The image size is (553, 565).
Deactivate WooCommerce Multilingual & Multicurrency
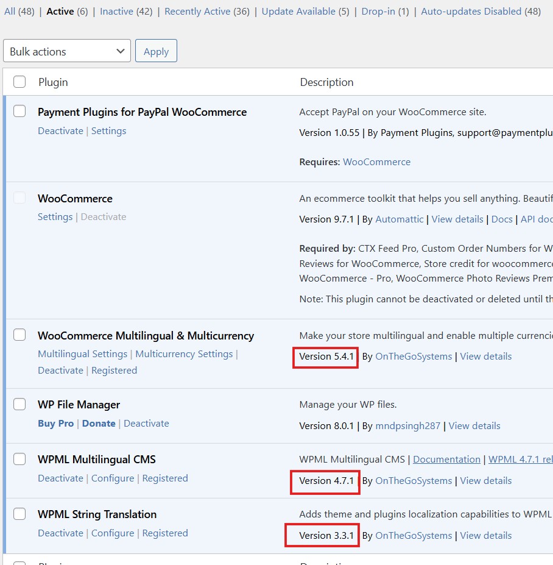coord(60,371)
